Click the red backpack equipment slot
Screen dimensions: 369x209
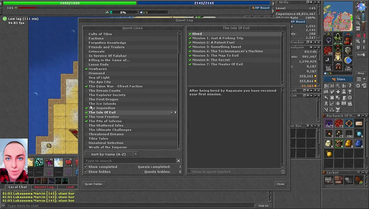click(348, 41)
